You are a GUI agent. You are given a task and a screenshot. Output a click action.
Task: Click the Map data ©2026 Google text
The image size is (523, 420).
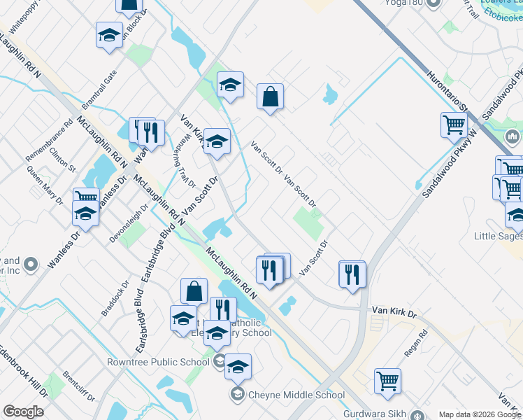tap(480, 414)
